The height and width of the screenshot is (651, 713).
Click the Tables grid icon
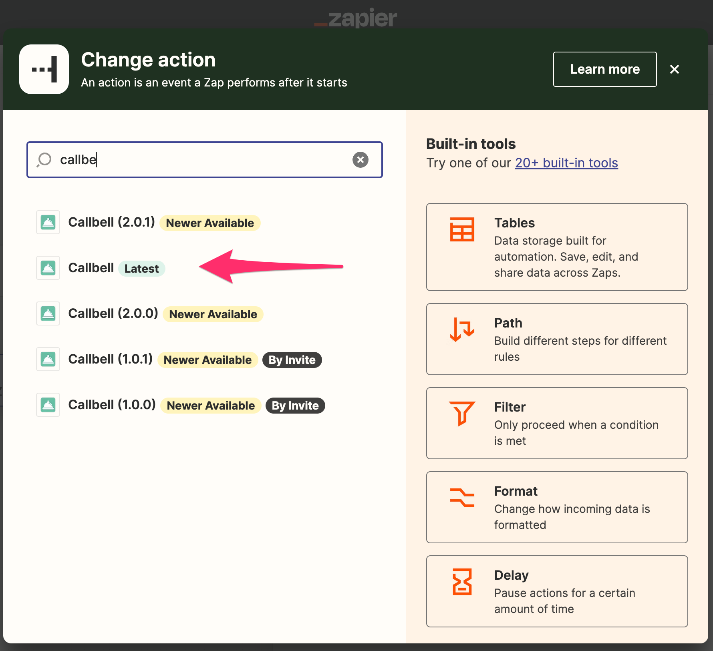(462, 229)
